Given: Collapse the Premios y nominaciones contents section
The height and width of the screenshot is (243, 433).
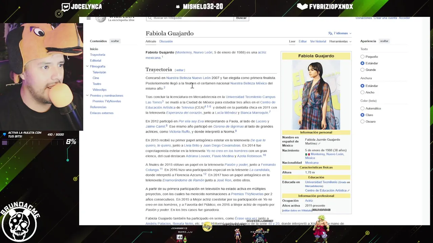Looking at the screenshot, I should [87, 96].
